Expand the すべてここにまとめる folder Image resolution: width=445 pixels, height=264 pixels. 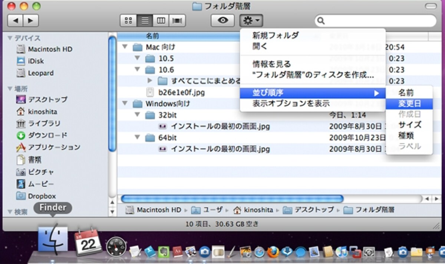(150, 81)
